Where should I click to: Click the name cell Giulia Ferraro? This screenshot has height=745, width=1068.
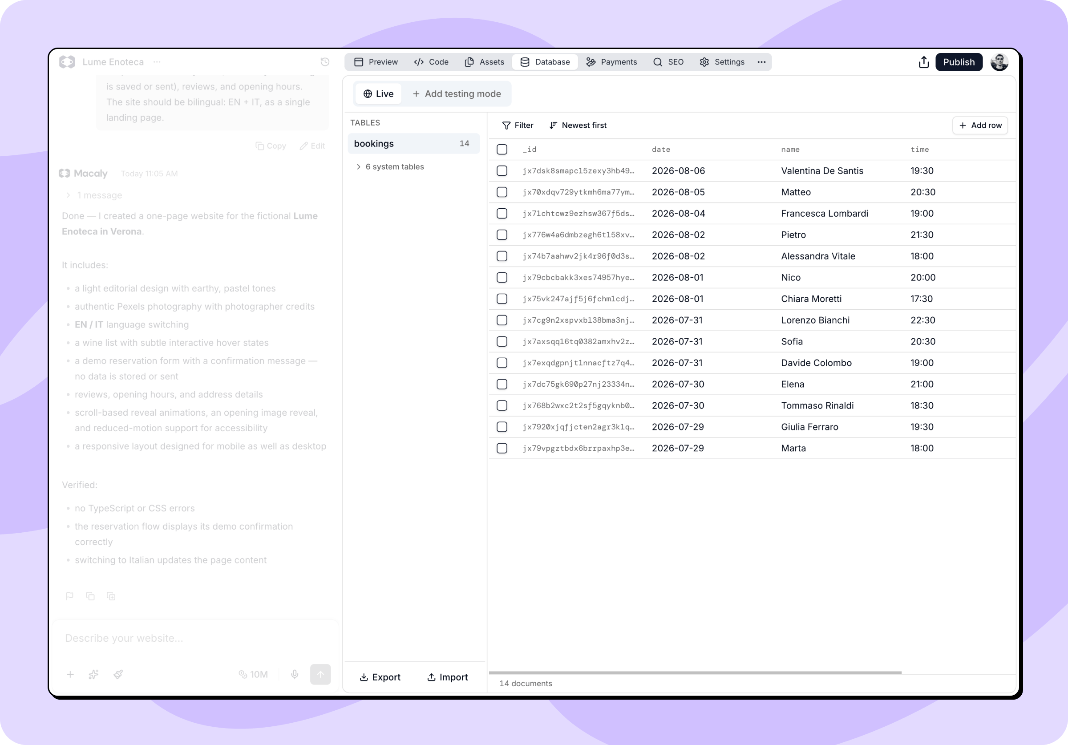click(809, 427)
